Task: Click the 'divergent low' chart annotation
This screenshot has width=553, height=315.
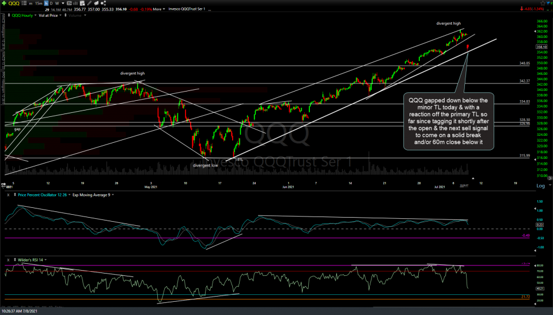Action: pos(206,165)
